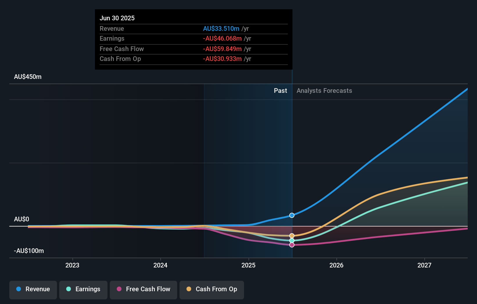Select the pink Free Cash Flow marker
This screenshot has height=304, width=477.
click(292, 245)
